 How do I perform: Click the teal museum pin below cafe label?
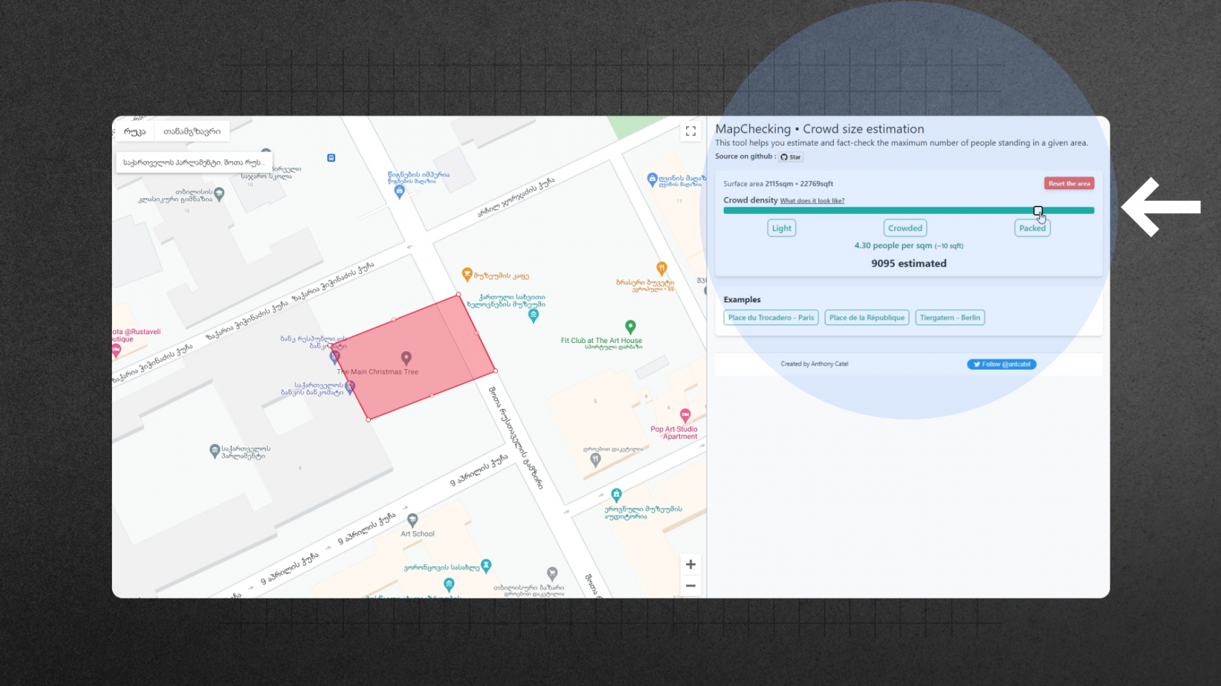click(x=534, y=316)
